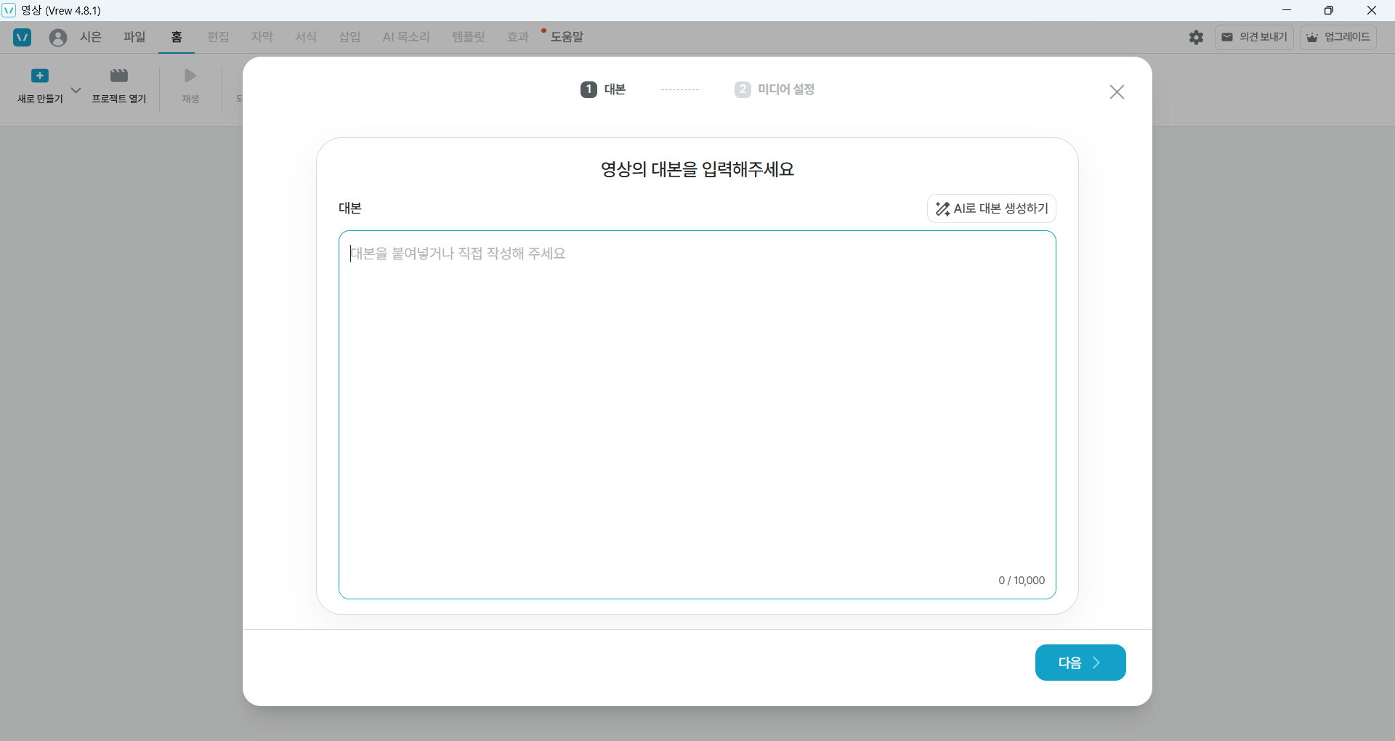Open the 삽입 menu tab

coord(349,37)
